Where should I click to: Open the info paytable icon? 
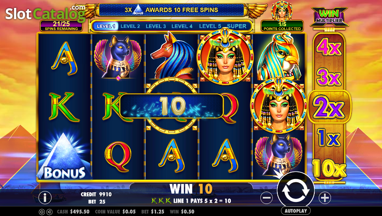click(x=45, y=197)
